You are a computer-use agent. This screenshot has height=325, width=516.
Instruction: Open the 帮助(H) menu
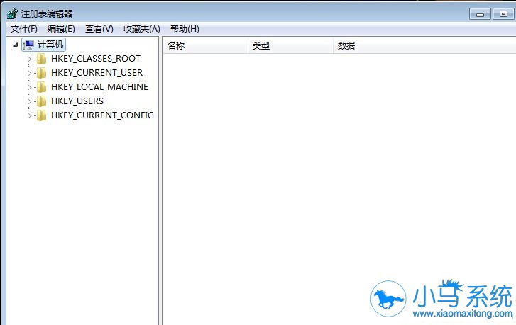click(x=185, y=29)
